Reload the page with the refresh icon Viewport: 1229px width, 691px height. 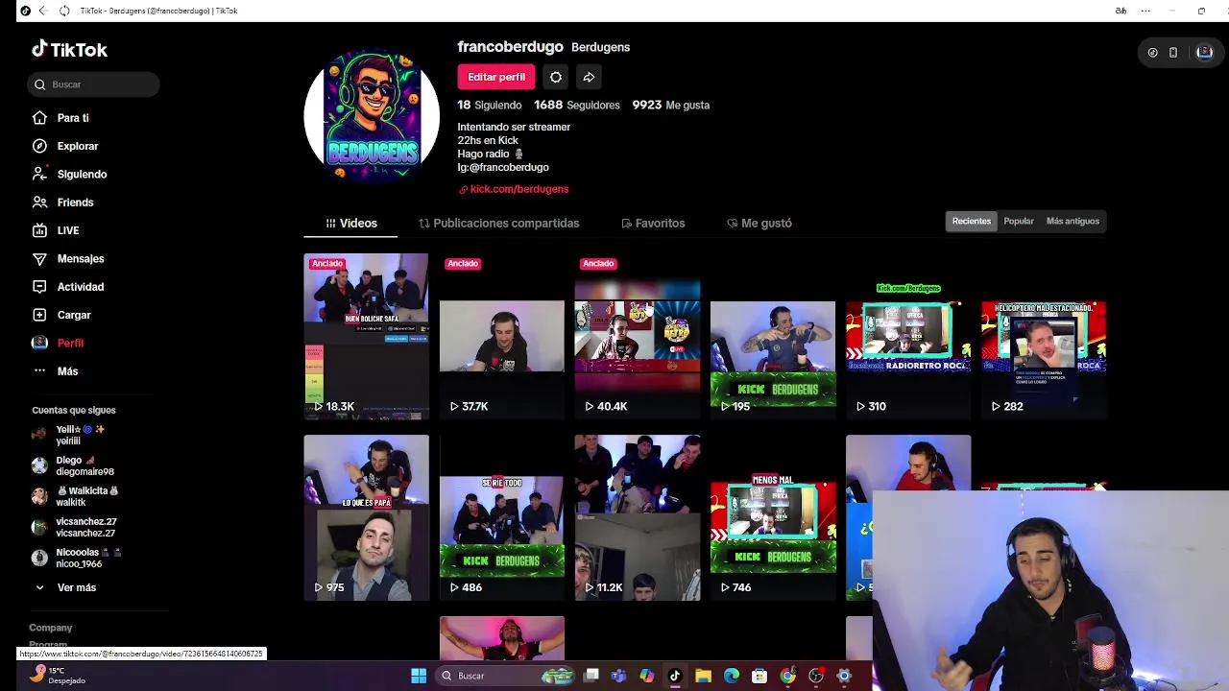point(64,11)
